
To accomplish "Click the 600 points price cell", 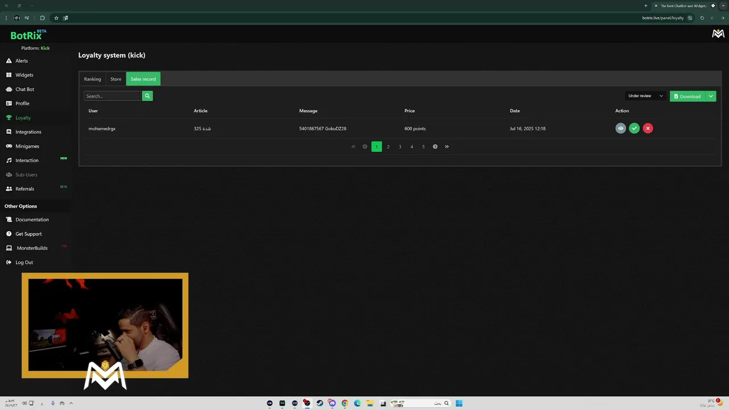I will [x=415, y=129].
